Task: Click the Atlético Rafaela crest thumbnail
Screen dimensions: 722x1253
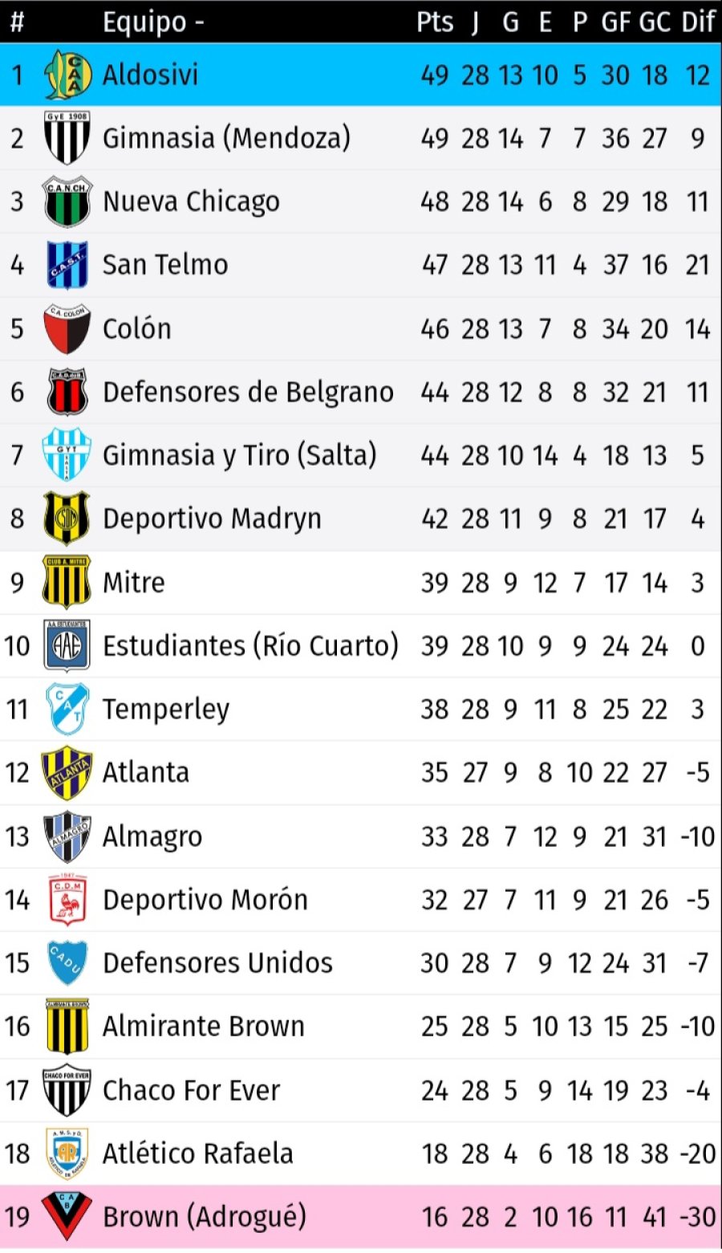Action: pyautogui.click(x=67, y=1153)
